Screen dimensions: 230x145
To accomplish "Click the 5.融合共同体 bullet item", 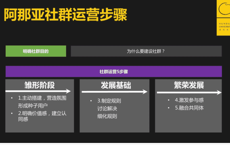I will click(x=189, y=108).
